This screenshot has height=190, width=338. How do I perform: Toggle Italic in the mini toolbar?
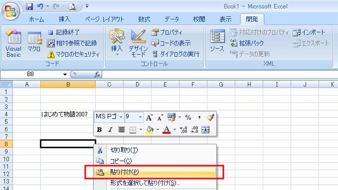110,130
